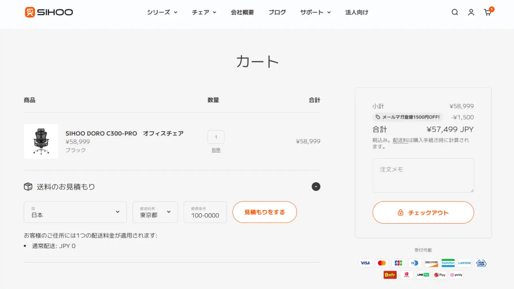Click the -¥1,500 discount amount
The image size is (514, 289).
pyautogui.click(x=463, y=117)
